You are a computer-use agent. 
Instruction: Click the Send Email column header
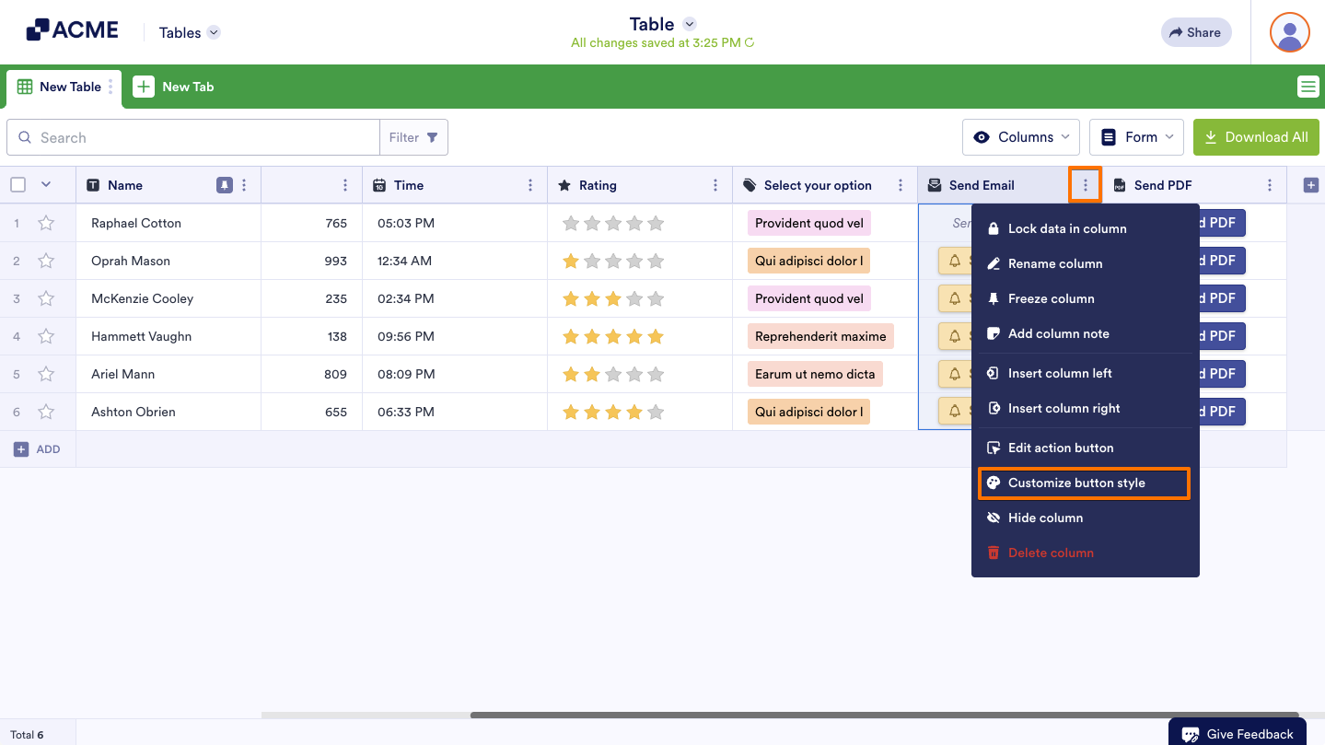coord(993,185)
